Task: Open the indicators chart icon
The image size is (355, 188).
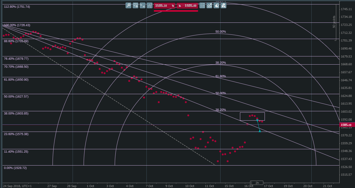Action: 209,6
